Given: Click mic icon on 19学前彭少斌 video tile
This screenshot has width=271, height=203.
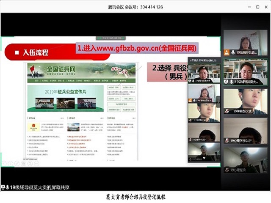Looking at the screenshot, I should pyautogui.click(x=227, y=111).
